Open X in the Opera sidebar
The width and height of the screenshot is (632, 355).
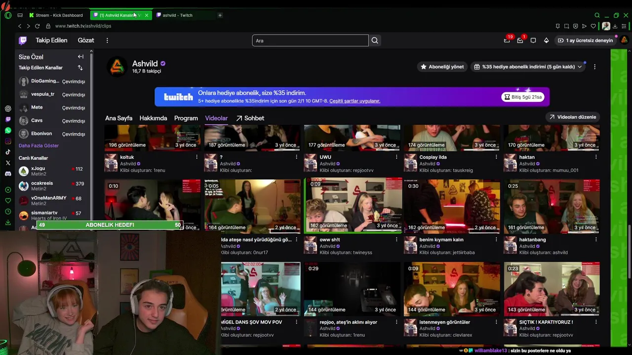8,163
